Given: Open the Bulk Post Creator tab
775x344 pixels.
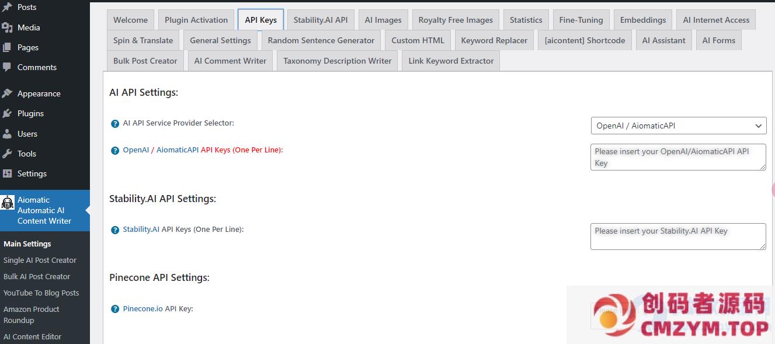Looking at the screenshot, I should (145, 61).
